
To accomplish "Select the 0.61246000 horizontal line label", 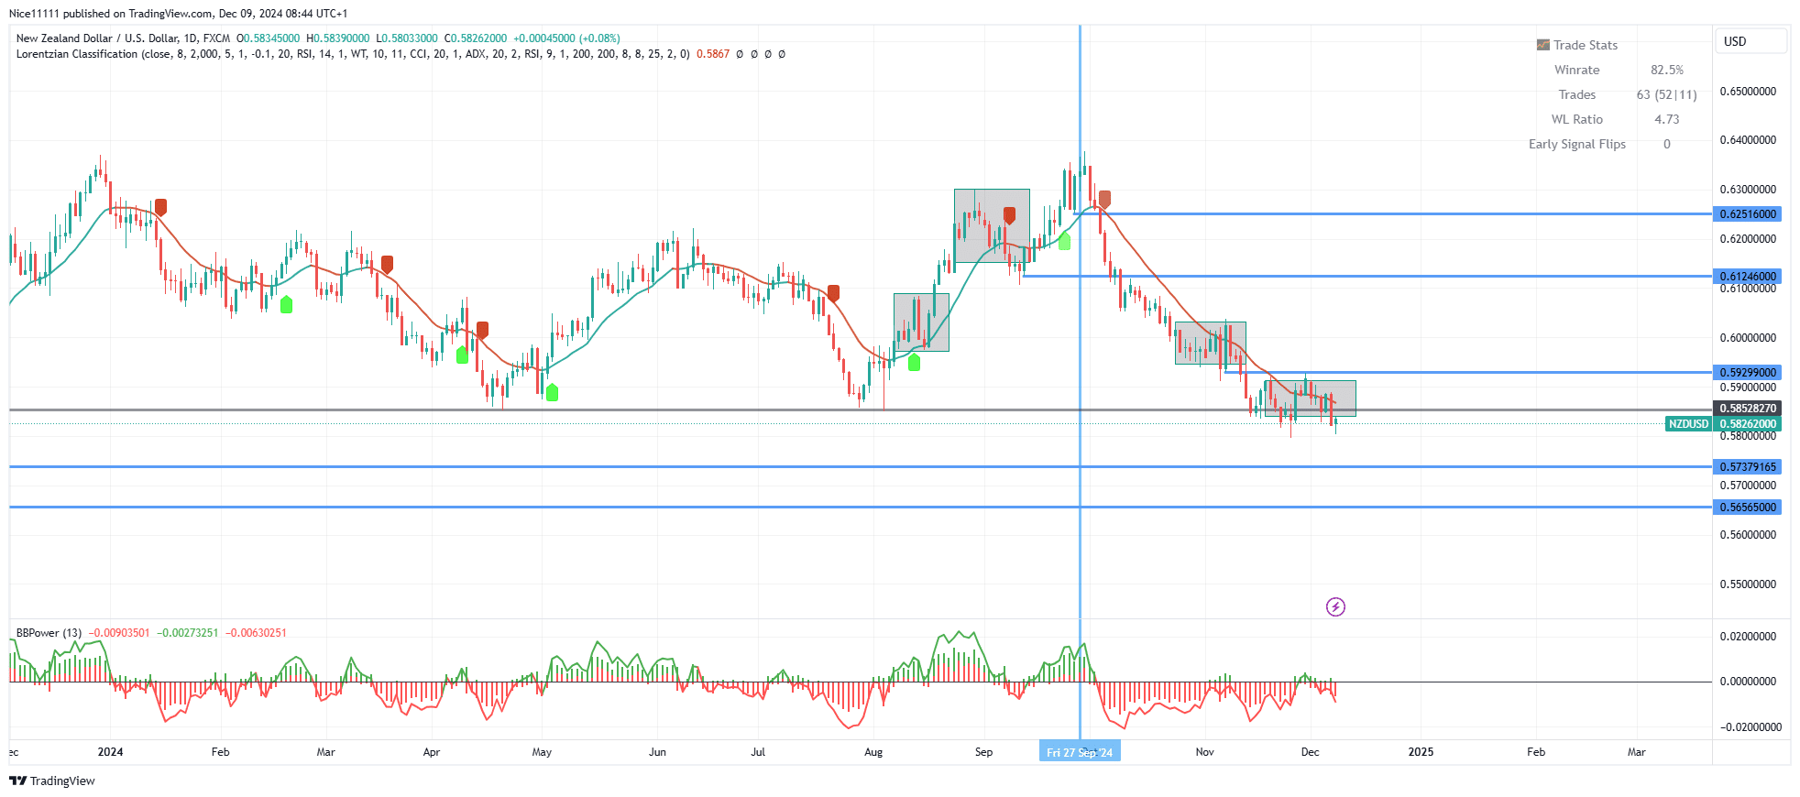I will pos(1748,277).
